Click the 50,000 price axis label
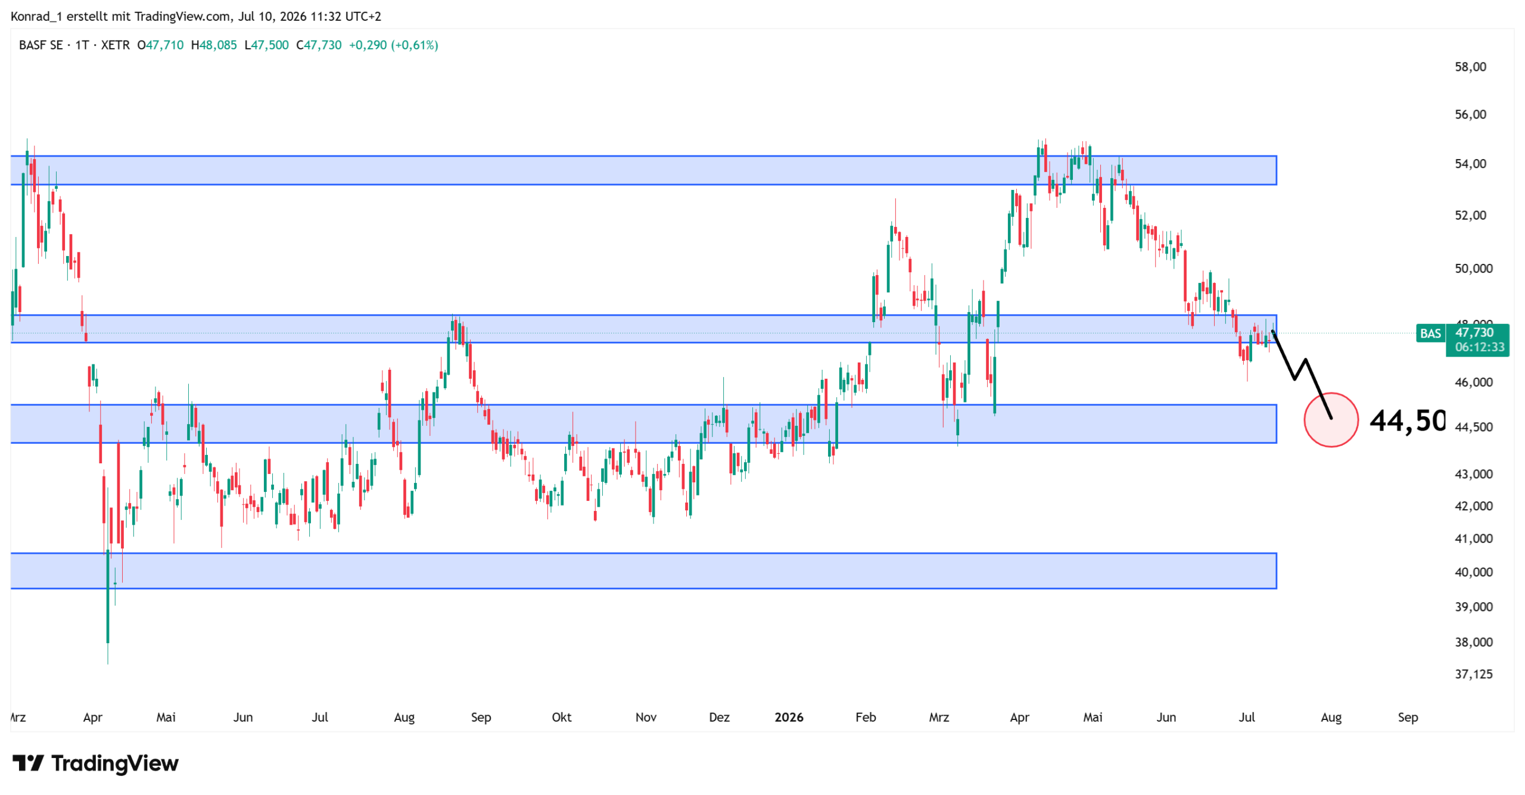The width and height of the screenshot is (1525, 795). tap(1474, 269)
